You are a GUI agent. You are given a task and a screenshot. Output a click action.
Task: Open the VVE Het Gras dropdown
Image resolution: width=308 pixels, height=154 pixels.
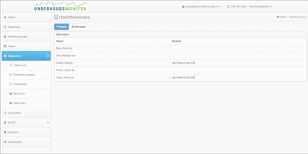click(249, 6)
